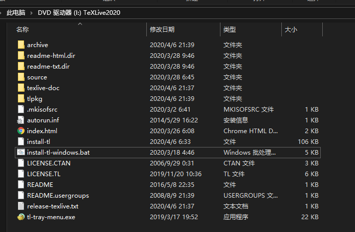355x232 pixels.
Task: Click the Windows 批处理... type cell
Action: tap(250, 153)
